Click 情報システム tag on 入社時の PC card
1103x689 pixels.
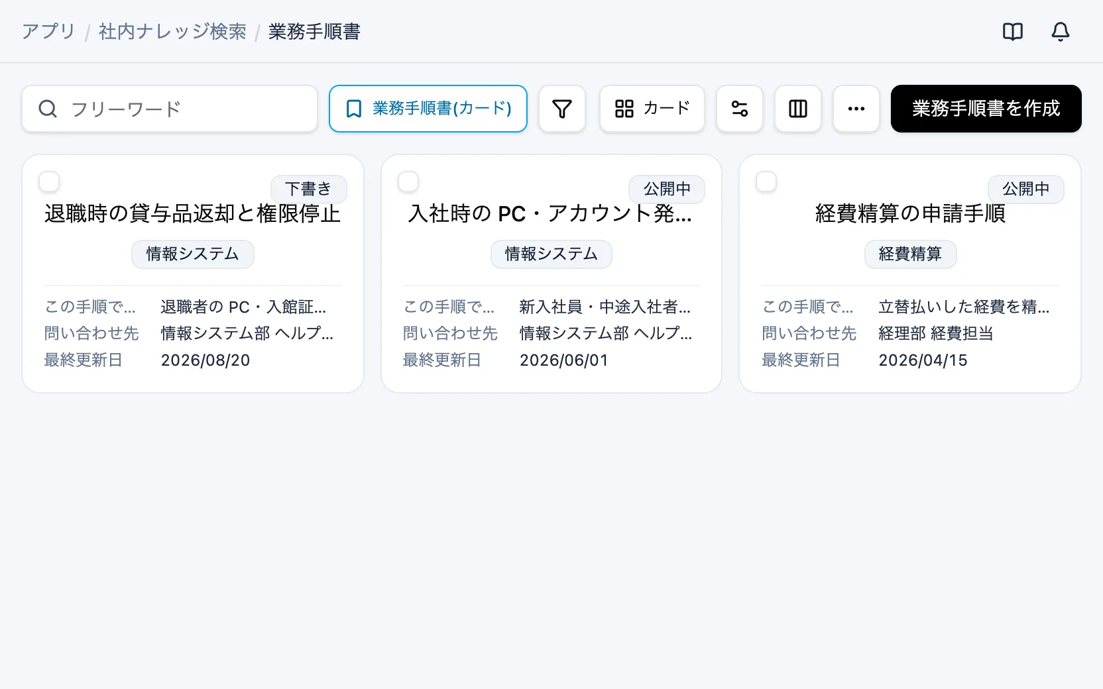[551, 254]
